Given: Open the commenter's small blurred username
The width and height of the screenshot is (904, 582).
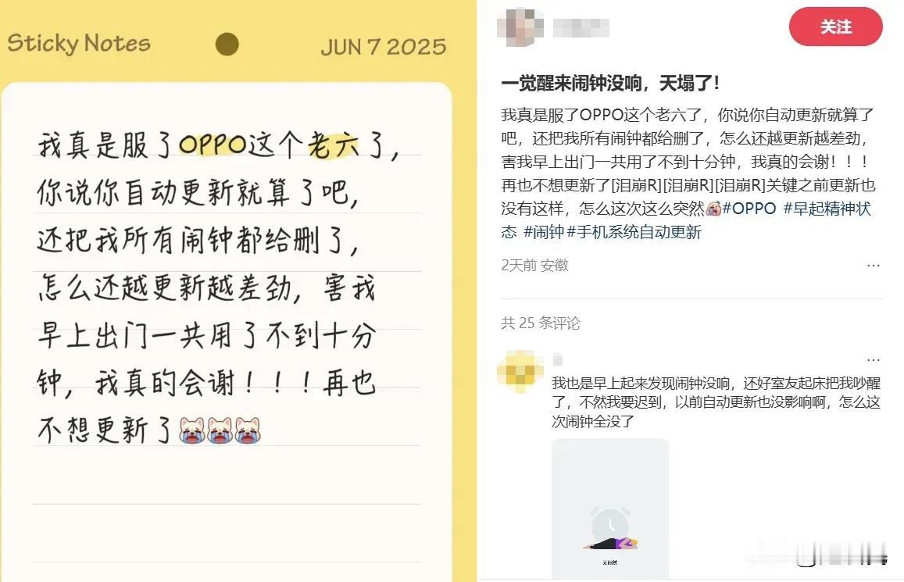Looking at the screenshot, I should [558, 360].
